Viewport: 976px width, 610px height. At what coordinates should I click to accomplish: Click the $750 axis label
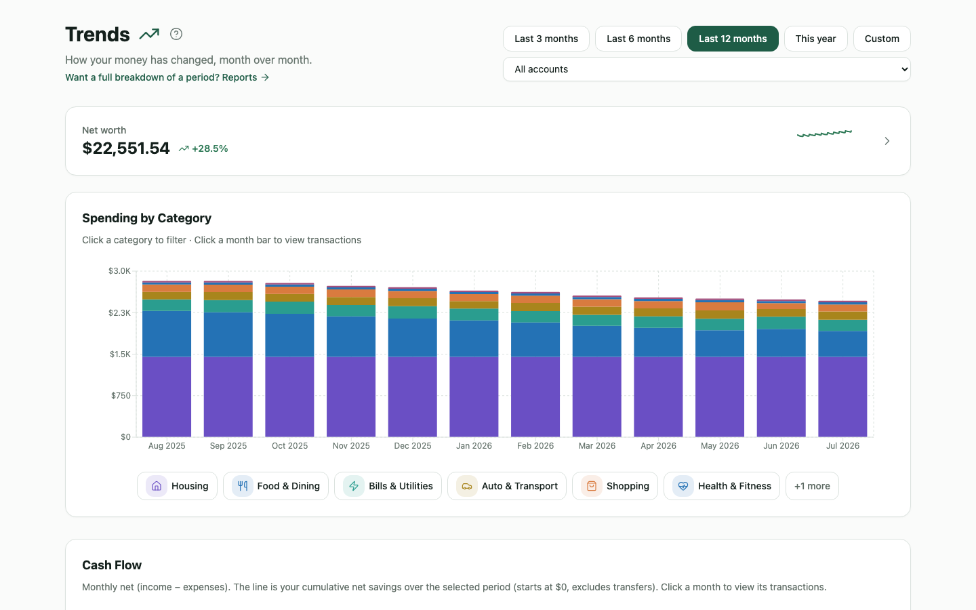(x=121, y=396)
